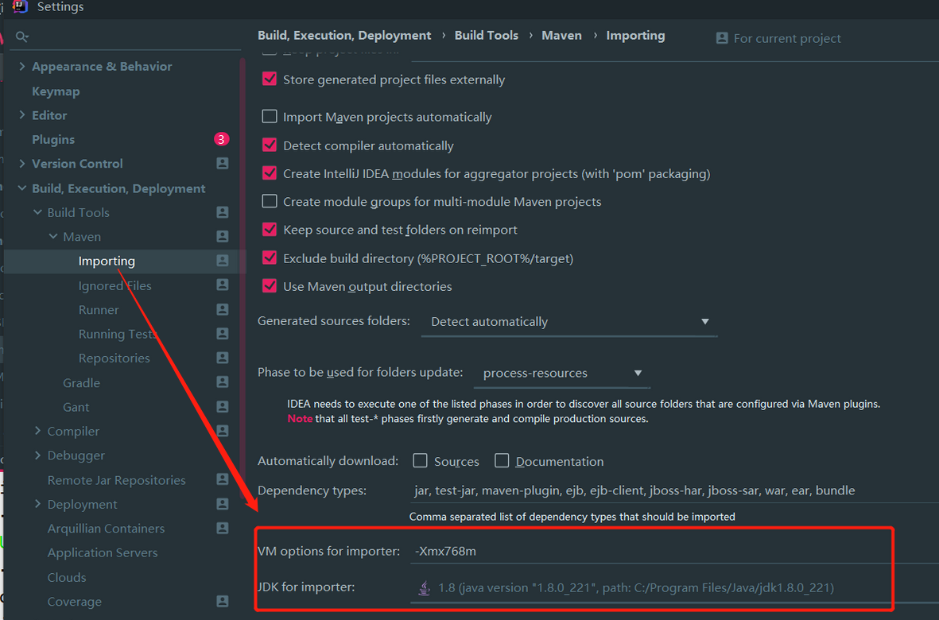The width and height of the screenshot is (939, 620).
Task: Click project-level icon beside Coverage
Action: coord(222,601)
